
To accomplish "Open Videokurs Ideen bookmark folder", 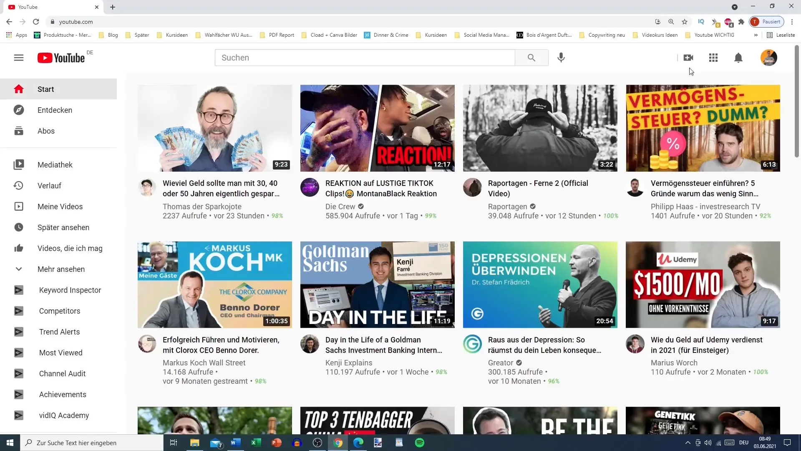I will tap(655, 35).
